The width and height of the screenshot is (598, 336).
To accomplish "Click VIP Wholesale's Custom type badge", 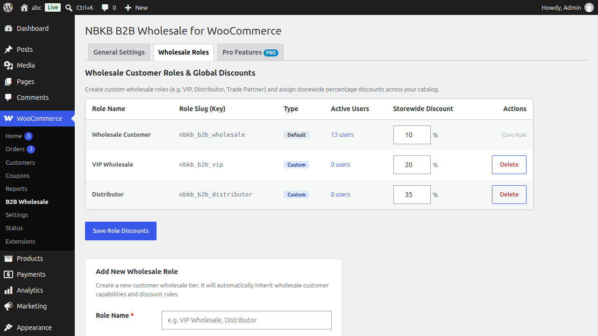I will [297, 165].
